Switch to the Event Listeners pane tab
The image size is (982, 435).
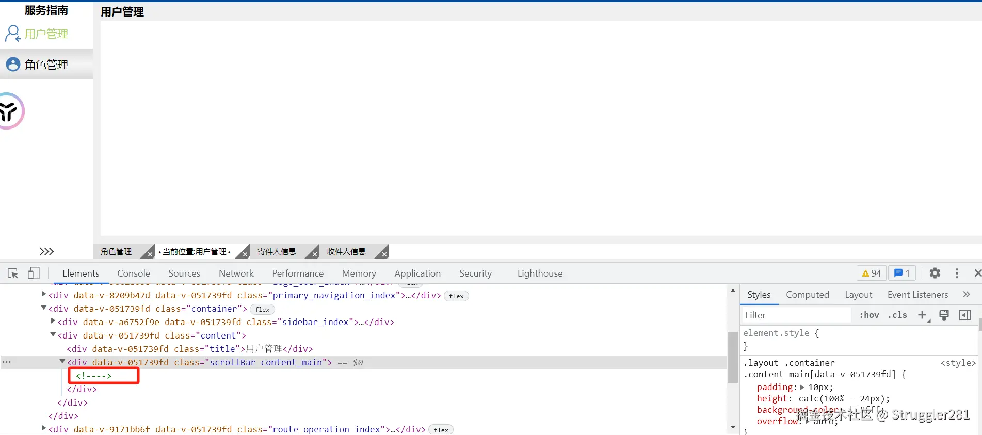coord(917,295)
